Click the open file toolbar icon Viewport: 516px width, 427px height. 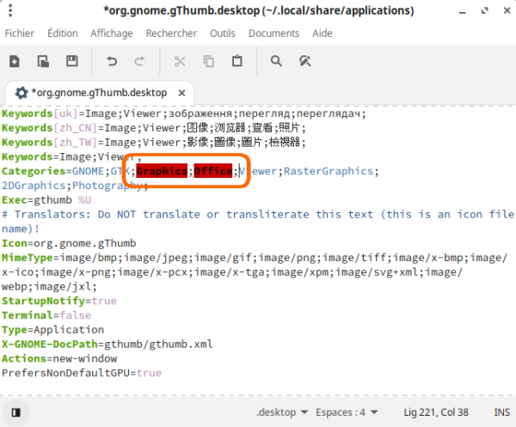pos(43,61)
